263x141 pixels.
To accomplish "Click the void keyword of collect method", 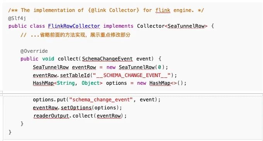I will [x=48, y=59].
